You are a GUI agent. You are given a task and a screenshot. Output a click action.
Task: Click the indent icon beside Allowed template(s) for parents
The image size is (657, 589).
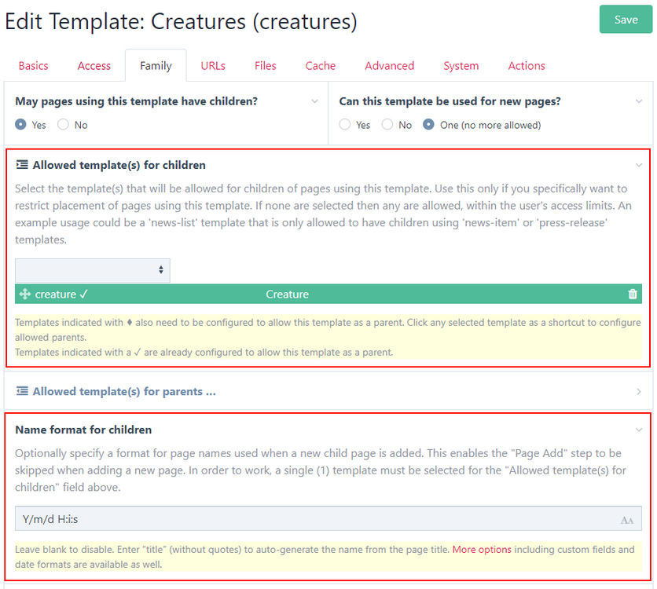click(22, 391)
